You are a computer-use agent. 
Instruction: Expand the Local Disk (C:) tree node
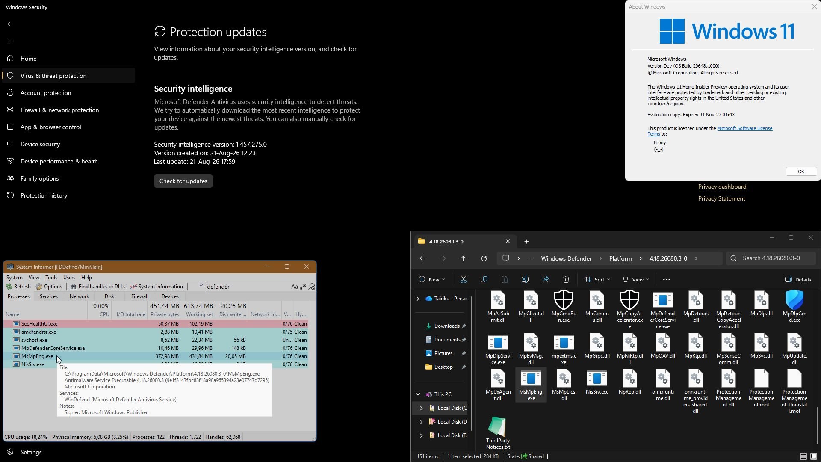(421, 408)
